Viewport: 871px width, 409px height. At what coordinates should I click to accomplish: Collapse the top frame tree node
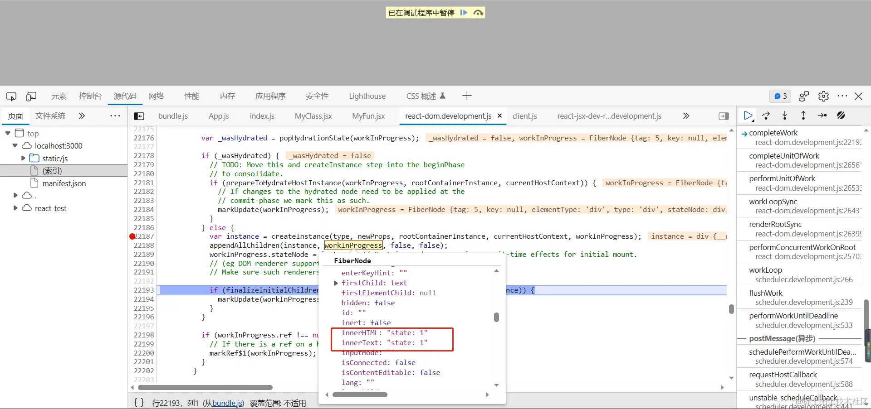[x=8, y=133]
